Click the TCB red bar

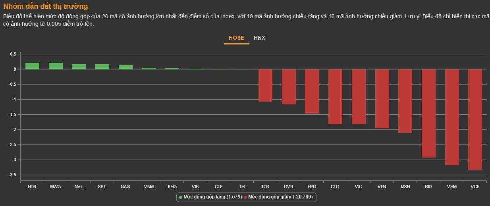pos(265,85)
